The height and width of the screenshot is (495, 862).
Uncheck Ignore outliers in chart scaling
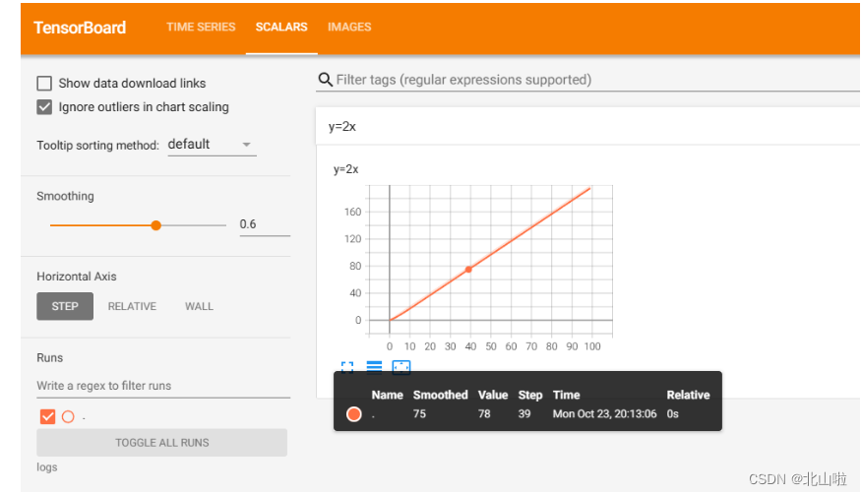(44, 107)
